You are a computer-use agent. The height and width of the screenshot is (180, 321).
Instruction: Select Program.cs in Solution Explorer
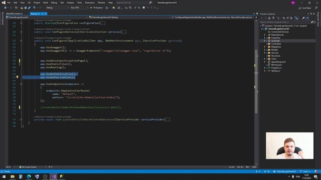pos(276,68)
